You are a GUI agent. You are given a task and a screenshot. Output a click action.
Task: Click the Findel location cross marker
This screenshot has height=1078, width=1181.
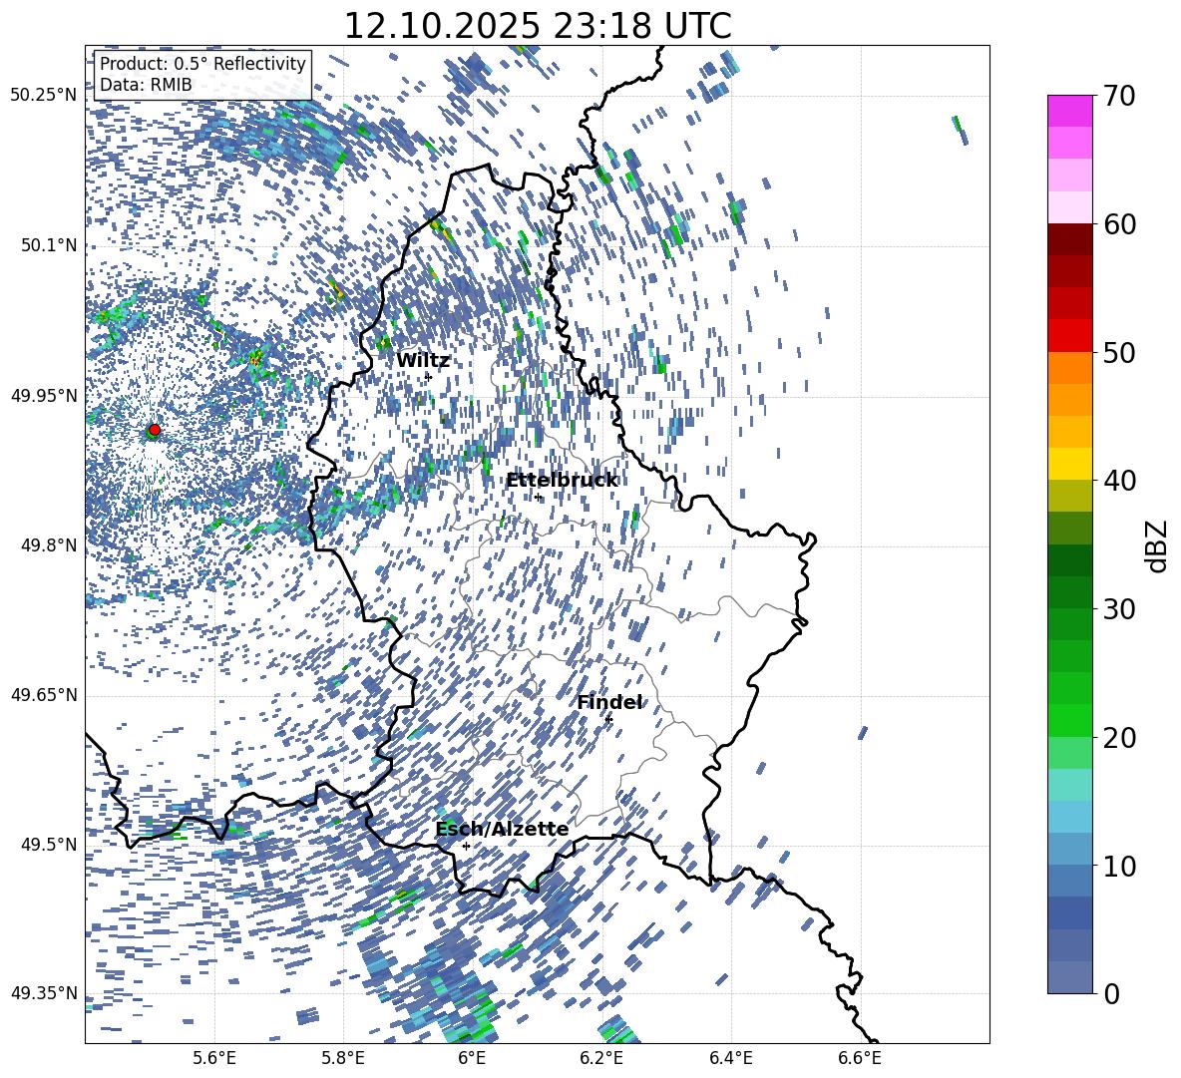(x=608, y=720)
